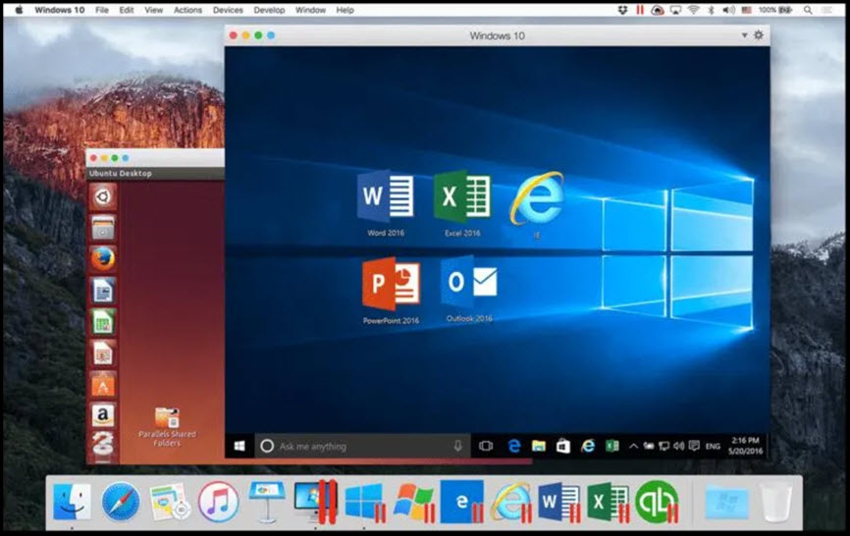The height and width of the screenshot is (536, 850).
Task: Expand hidden system tray icons chevron
Action: point(633,446)
